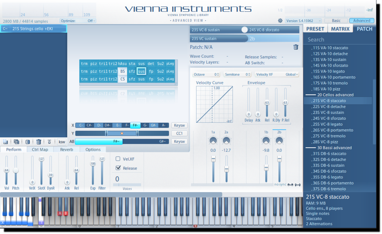This screenshot has width=382, height=234.
Task: Open AB switch Keysw controller dropdown
Action: pos(179,141)
